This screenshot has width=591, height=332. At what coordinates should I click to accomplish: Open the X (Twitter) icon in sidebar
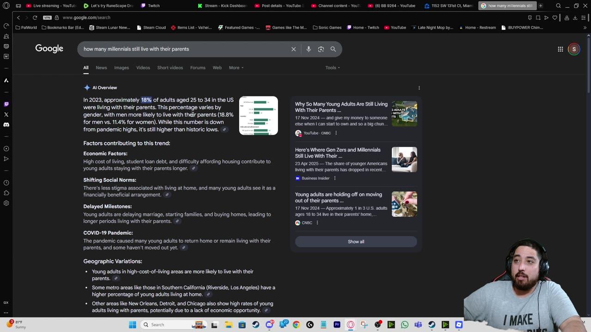point(6,114)
